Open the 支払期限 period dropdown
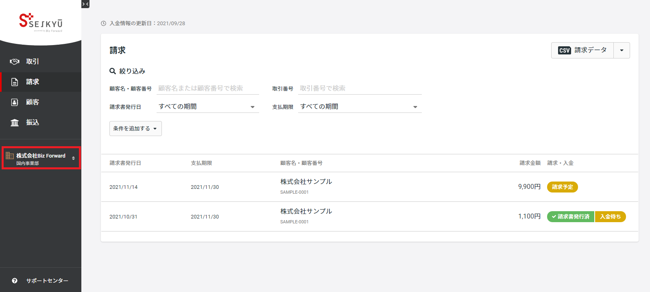650x292 pixels. click(x=360, y=106)
